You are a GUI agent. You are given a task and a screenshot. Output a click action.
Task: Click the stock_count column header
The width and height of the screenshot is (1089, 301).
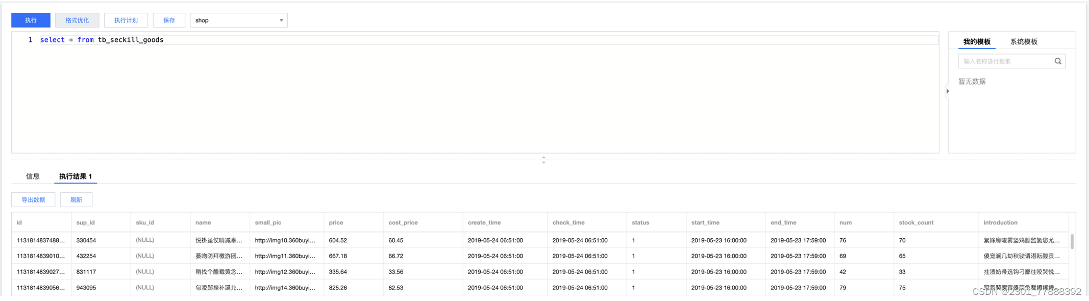pos(936,223)
